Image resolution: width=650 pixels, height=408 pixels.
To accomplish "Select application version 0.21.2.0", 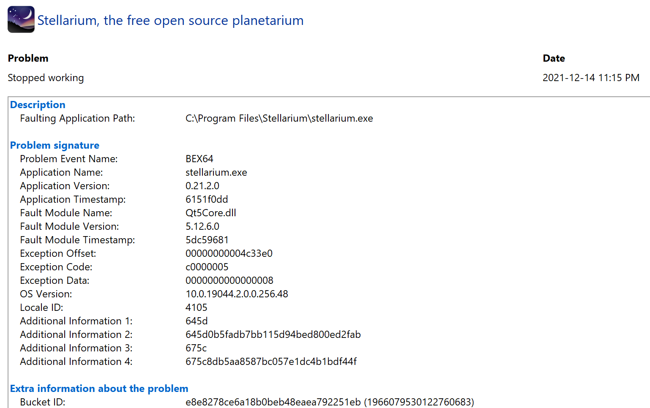I will click(x=202, y=186).
